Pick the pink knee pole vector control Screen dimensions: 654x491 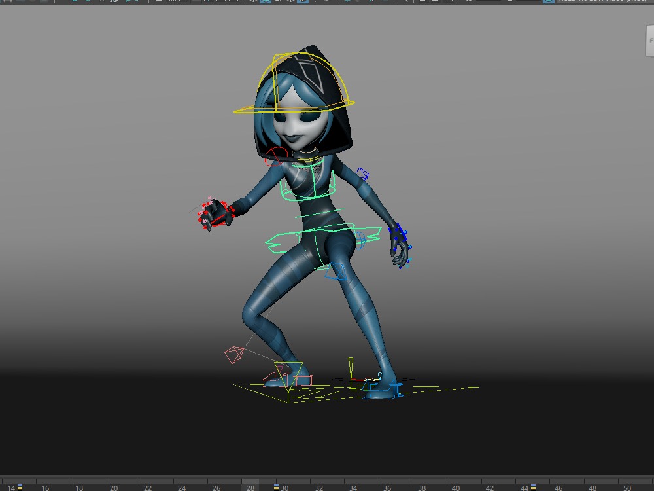(233, 355)
